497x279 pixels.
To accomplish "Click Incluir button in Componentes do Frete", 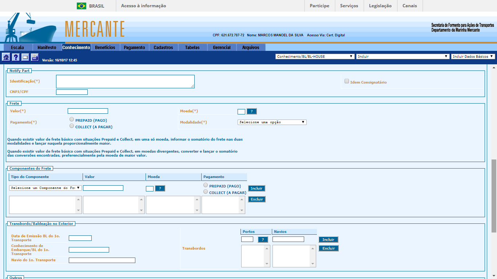I will [x=257, y=188].
